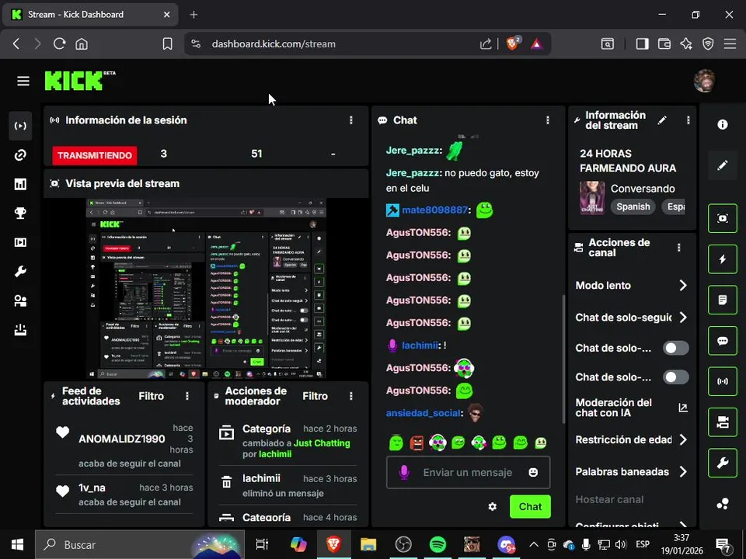
Task: Click the chat panel scrollbar
Action: [x=564, y=359]
